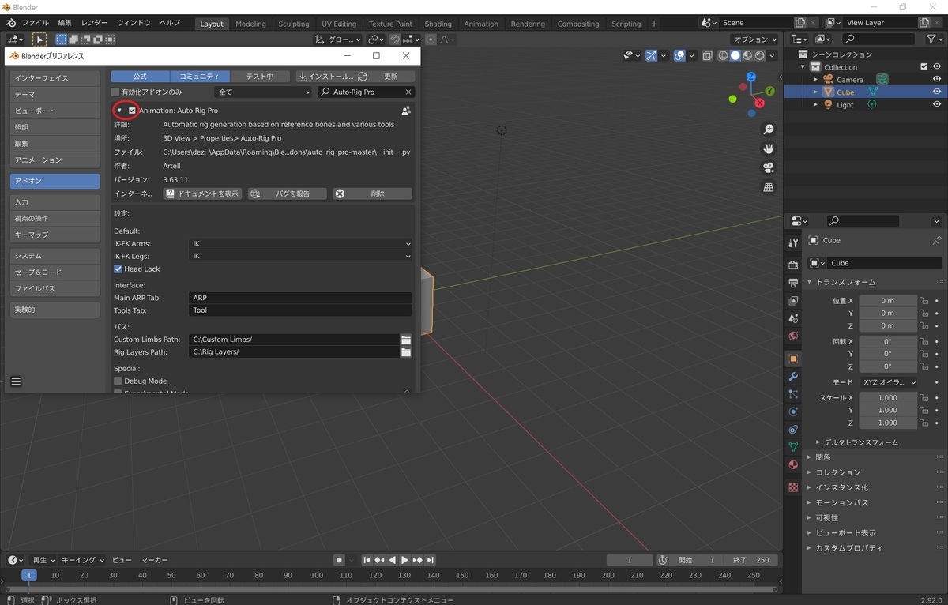Hide the Camera with its eye icon
The width and height of the screenshot is (948, 605).
coord(937,79)
